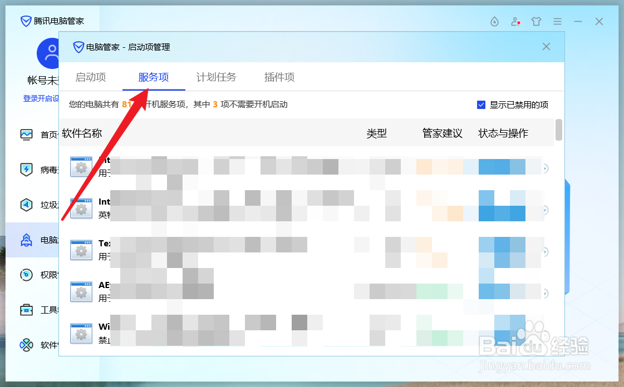Minimize the 腾讯电脑管家 window

coord(578,22)
